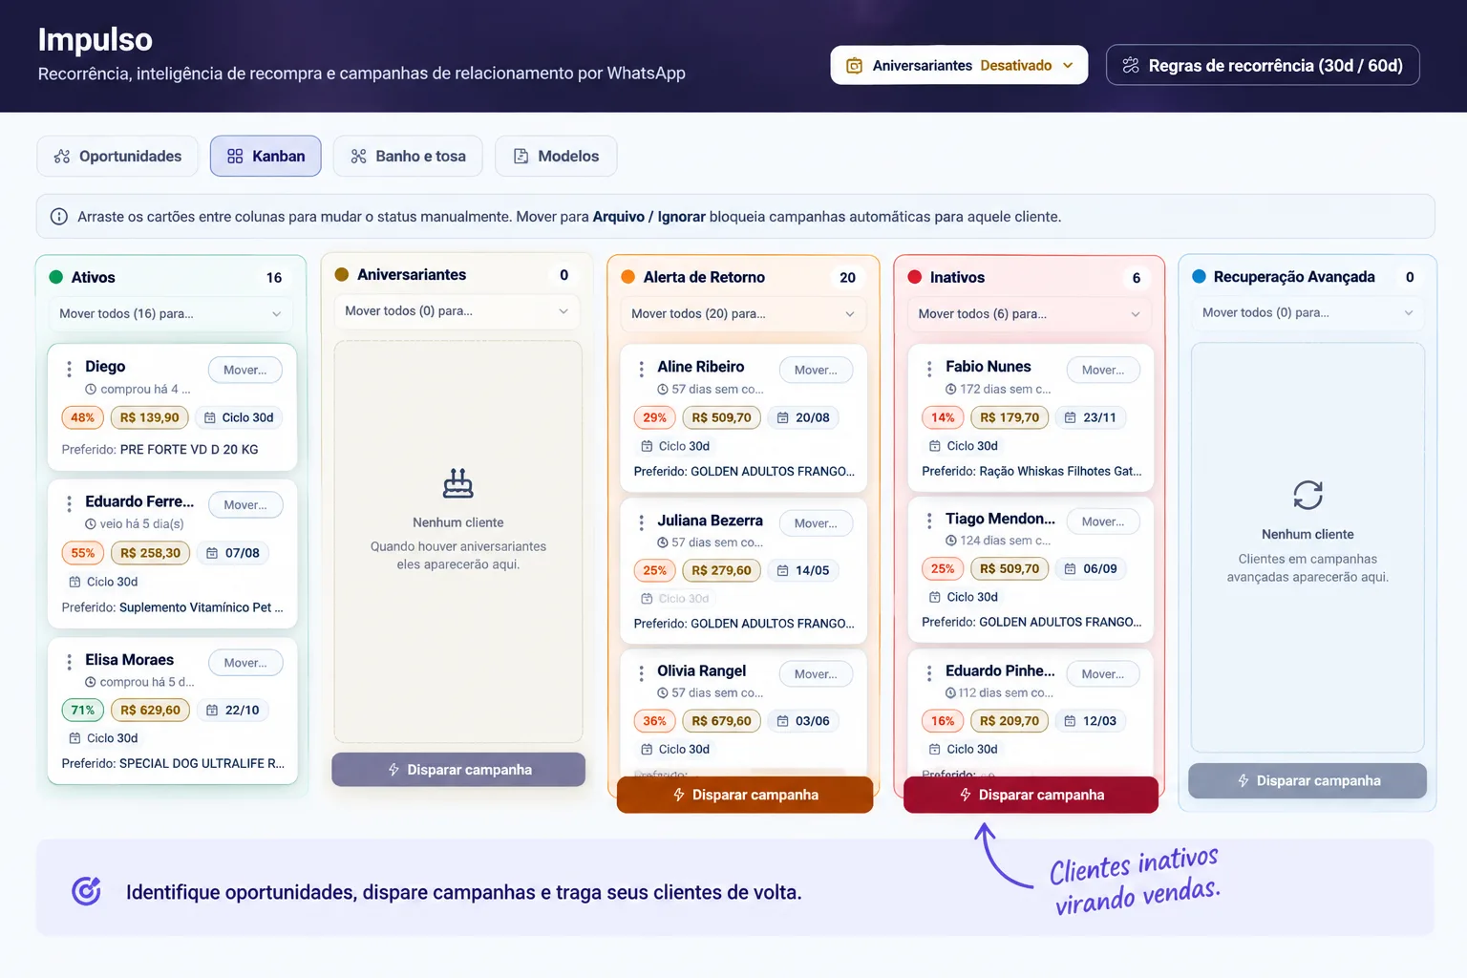Open Mover dropdown on Juliana Bezerra card
This screenshot has width=1467, height=978.
click(817, 523)
